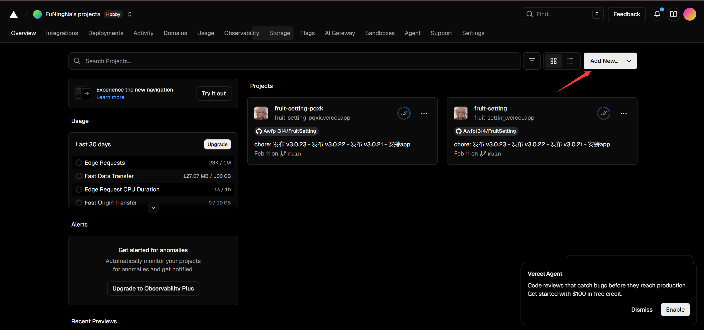Click the main branch icon on fruit-setting
The width and height of the screenshot is (704, 330).
(x=483, y=154)
